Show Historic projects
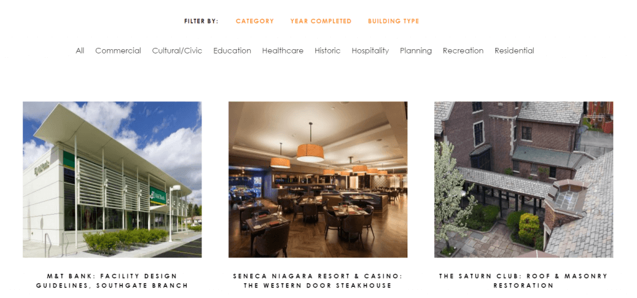The width and height of the screenshot is (637, 298). (x=327, y=51)
